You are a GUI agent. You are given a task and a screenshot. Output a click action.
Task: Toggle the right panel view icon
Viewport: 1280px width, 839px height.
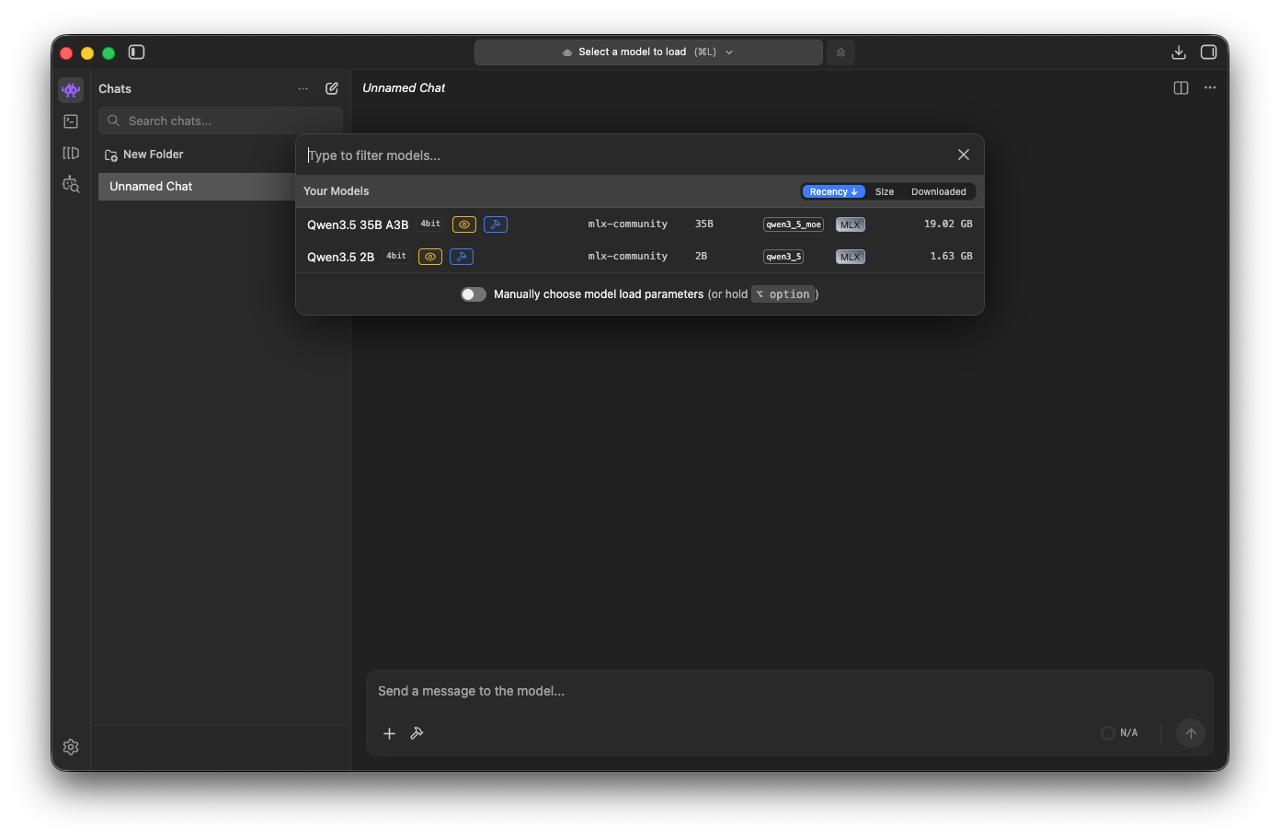1181,87
